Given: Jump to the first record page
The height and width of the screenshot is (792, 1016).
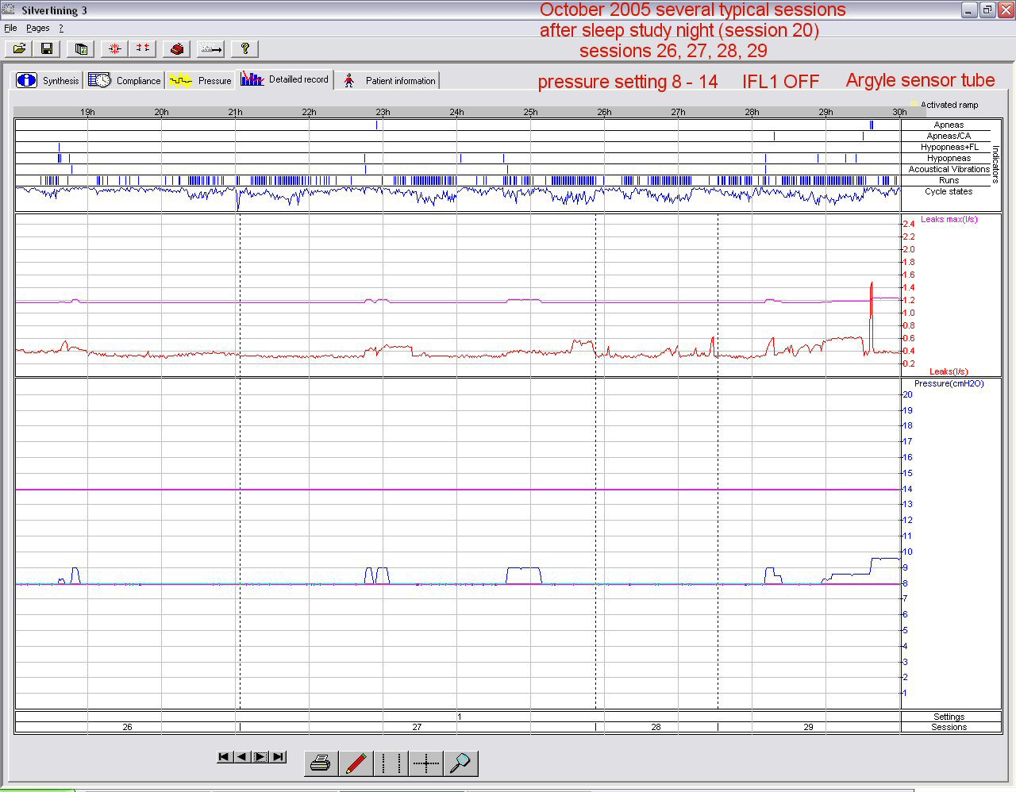Looking at the screenshot, I should point(224,757).
